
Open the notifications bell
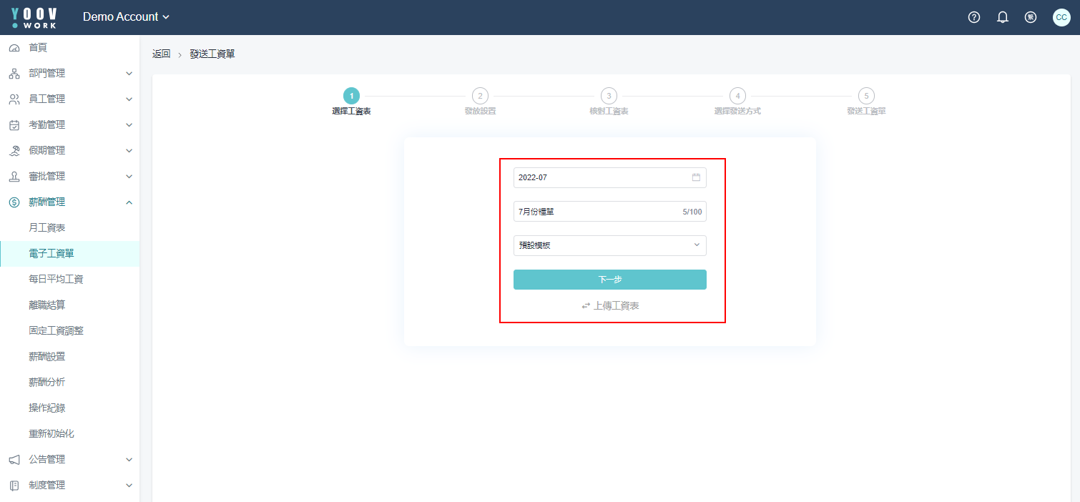(1002, 17)
